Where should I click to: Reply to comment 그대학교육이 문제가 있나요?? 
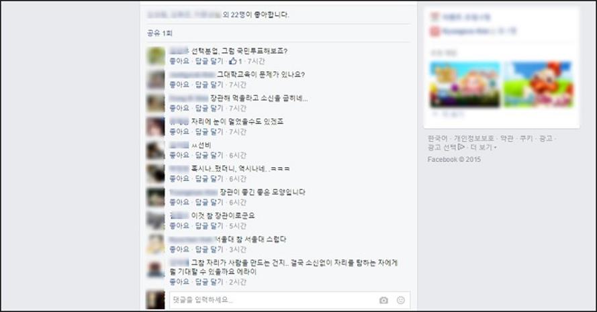(209, 85)
